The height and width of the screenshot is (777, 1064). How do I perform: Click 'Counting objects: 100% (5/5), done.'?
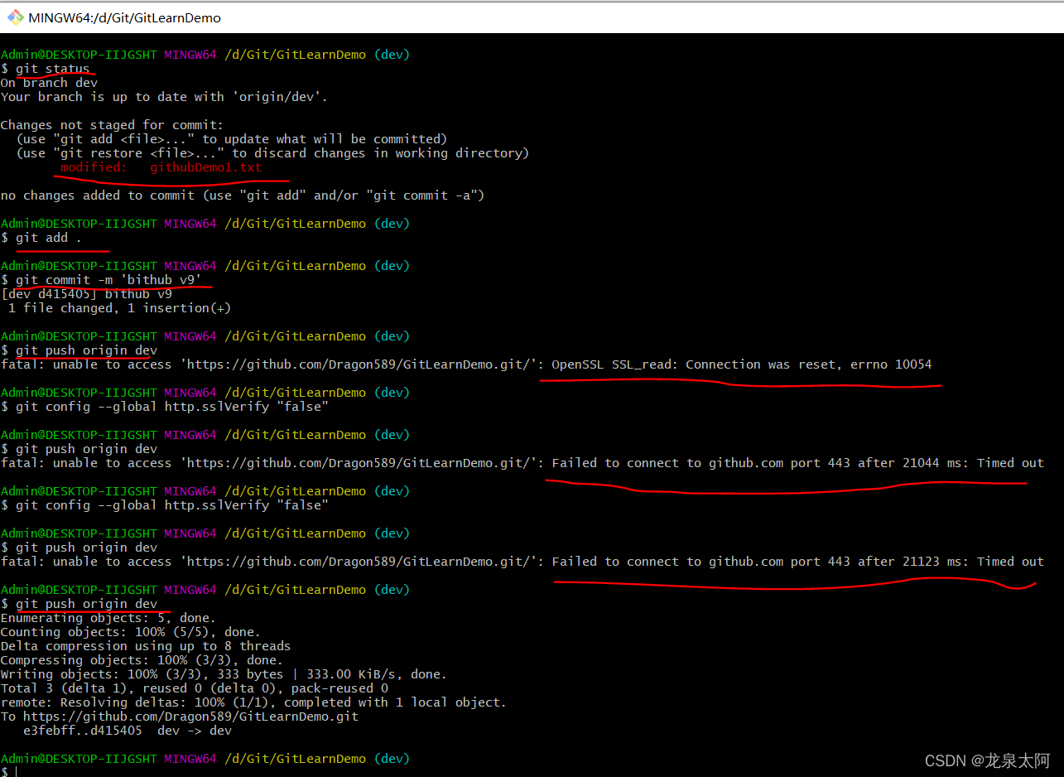[x=130, y=632]
